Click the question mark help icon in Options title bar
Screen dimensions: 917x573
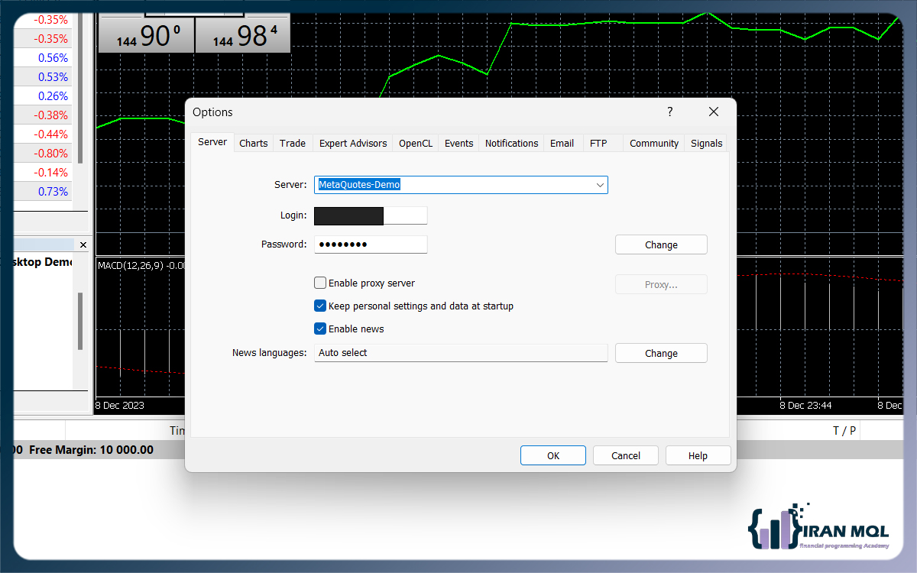click(x=670, y=112)
